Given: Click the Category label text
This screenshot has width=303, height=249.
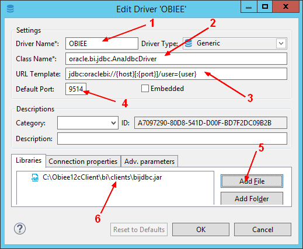Looking at the screenshot, I should tap(30, 123).
